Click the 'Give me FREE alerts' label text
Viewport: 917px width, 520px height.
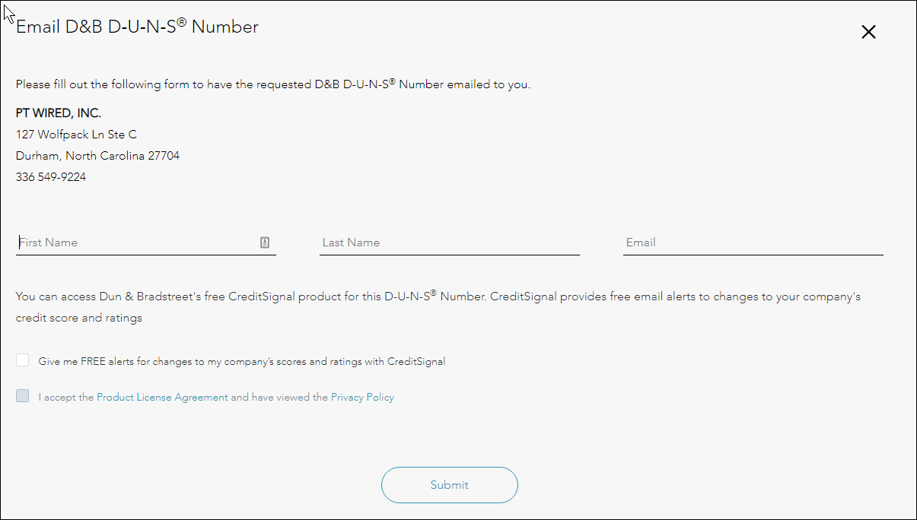(x=241, y=362)
